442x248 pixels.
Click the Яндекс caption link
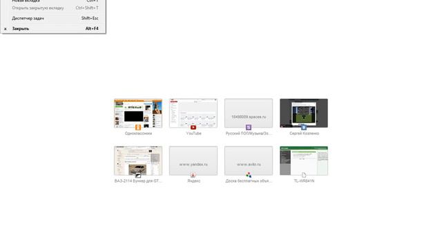[x=193, y=181]
